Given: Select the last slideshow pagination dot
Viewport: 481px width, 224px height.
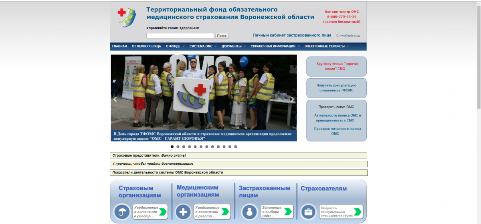Looking at the screenshot, I should (236, 147).
